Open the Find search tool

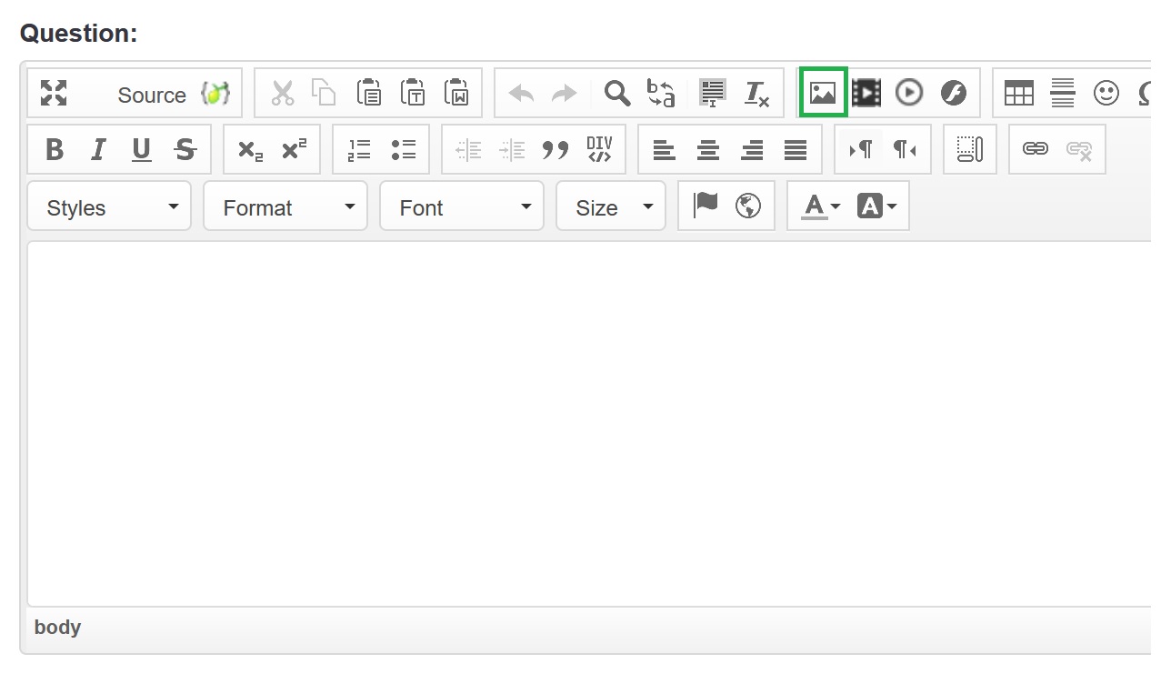617,93
